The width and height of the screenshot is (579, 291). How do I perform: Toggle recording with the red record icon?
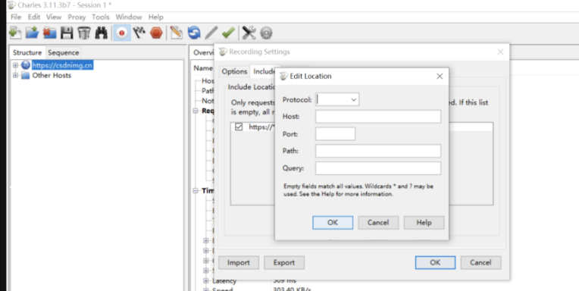click(x=121, y=33)
